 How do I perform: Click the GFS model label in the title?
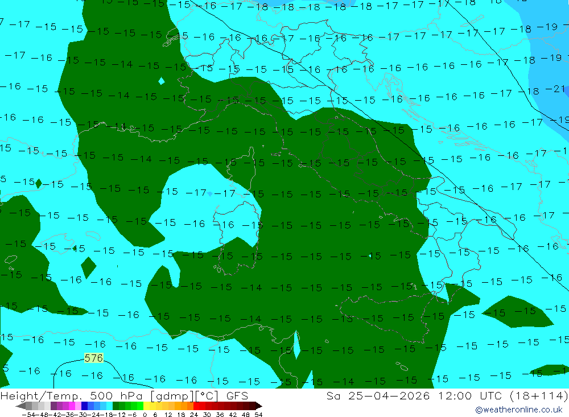pyautogui.click(x=237, y=395)
